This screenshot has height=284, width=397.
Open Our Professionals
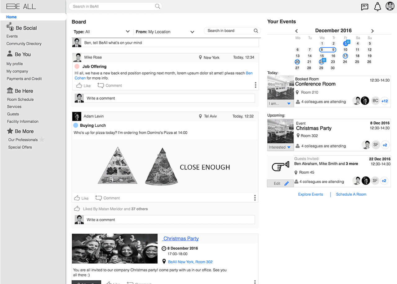click(x=23, y=140)
